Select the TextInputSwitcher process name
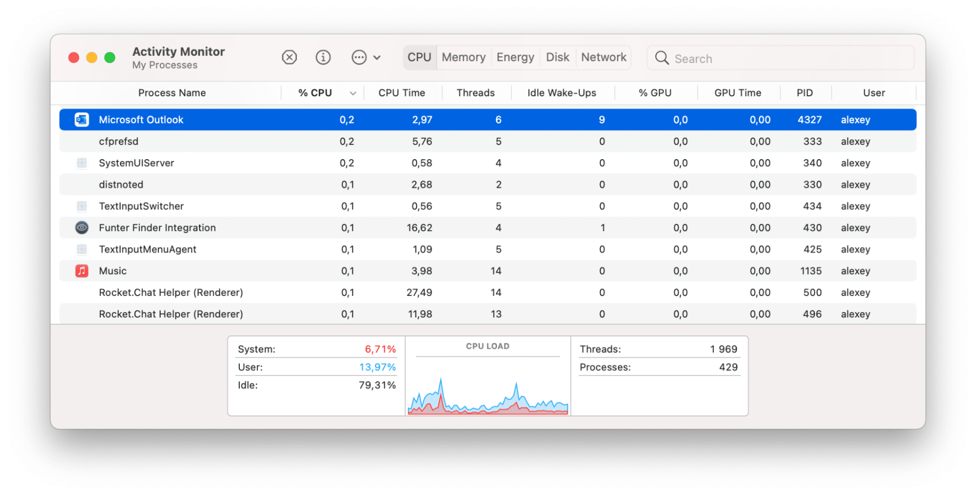The height and width of the screenshot is (496, 976). [141, 206]
